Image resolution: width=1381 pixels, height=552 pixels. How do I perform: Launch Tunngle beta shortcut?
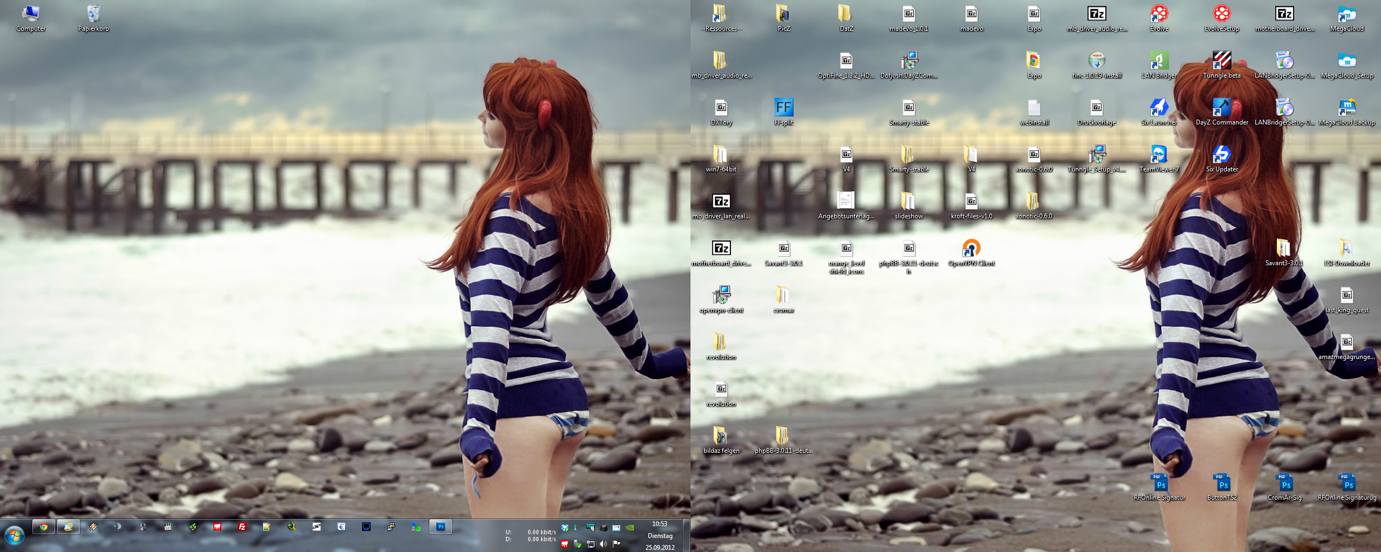pos(1221,65)
